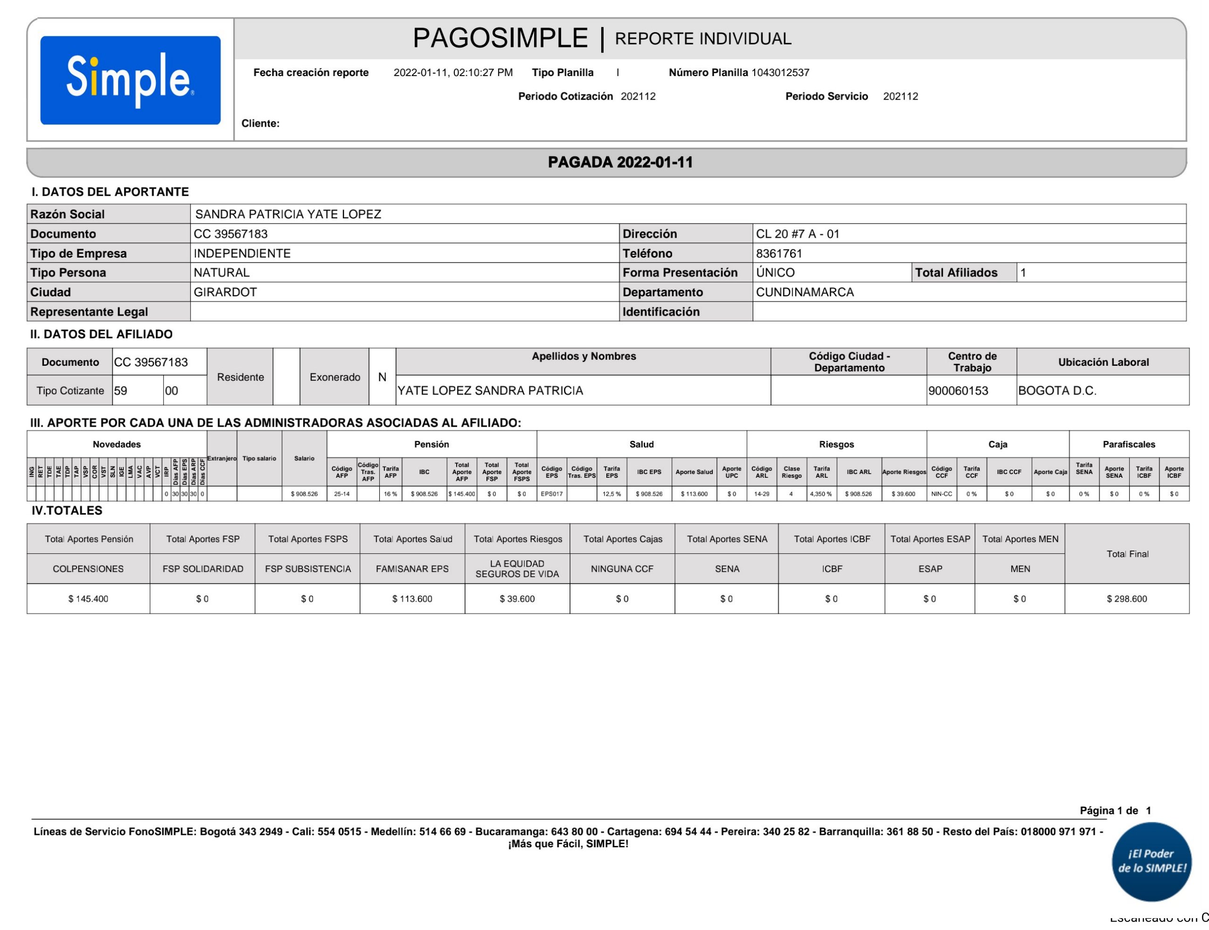1209x930 pixels.
Task: Click the LA EQUIDAD SEGUROS DE VIDA cell
Action: 517,569
